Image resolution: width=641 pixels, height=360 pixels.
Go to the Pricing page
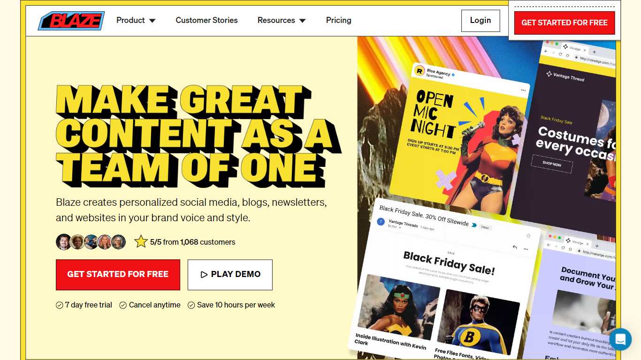tap(339, 20)
